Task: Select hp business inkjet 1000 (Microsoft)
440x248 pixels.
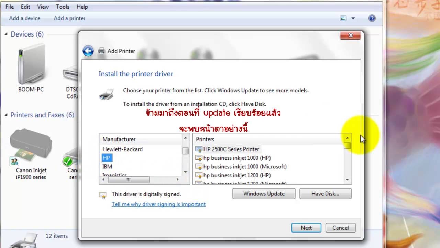Action: point(245,166)
